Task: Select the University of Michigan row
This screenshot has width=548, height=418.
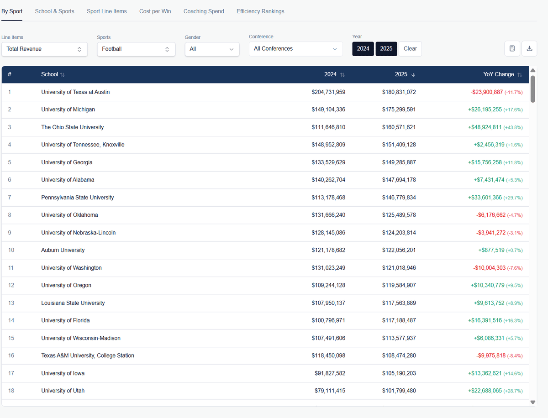Action: click(x=68, y=110)
